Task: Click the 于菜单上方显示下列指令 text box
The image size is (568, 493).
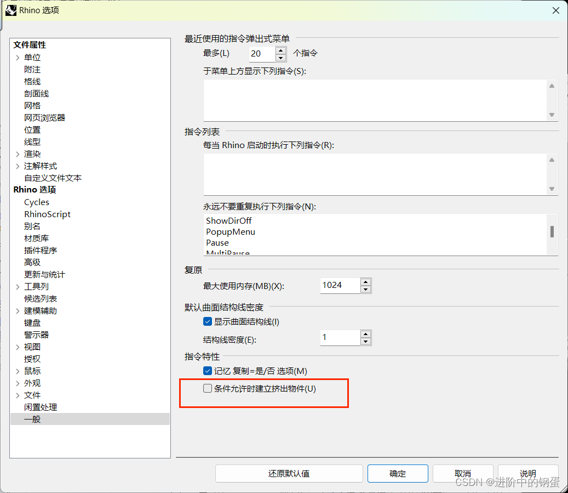Action: pos(375,100)
